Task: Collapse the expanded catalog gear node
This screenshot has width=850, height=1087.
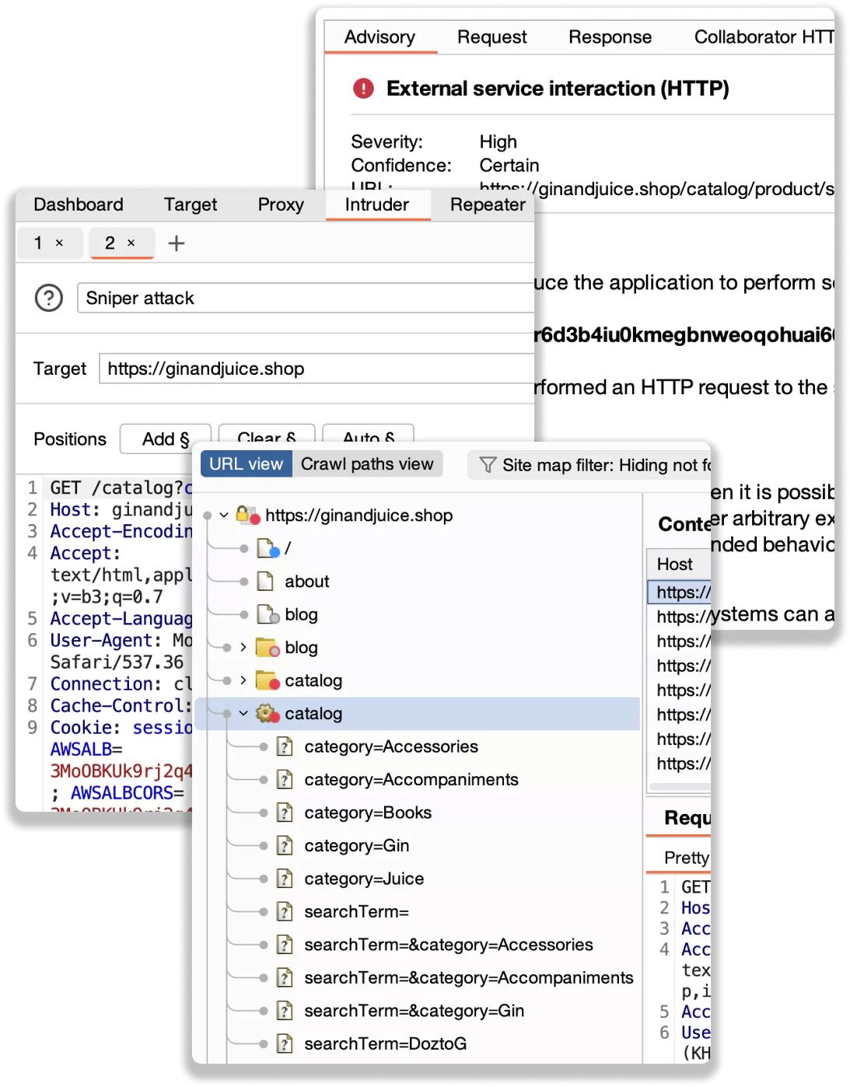Action: point(243,714)
